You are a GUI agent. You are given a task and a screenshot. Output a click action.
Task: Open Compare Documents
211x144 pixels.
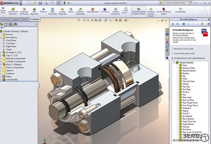pos(116,11)
